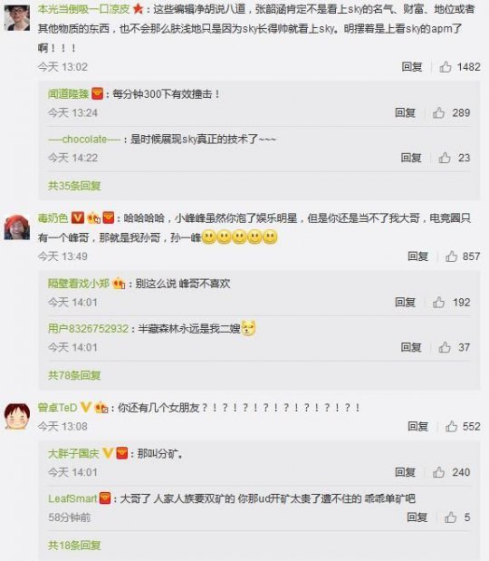Reply to the 13:02 top comment
This screenshot has width=489, height=561.
point(412,66)
